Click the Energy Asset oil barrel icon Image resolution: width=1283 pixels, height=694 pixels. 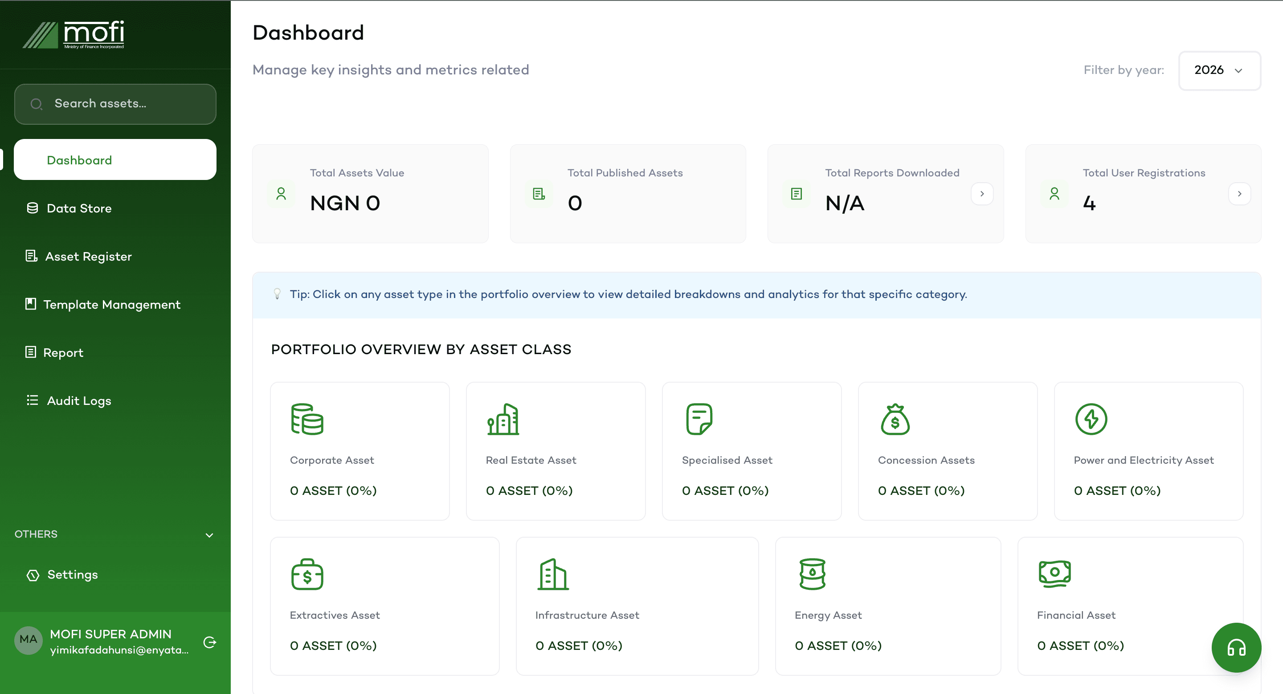pyautogui.click(x=812, y=574)
